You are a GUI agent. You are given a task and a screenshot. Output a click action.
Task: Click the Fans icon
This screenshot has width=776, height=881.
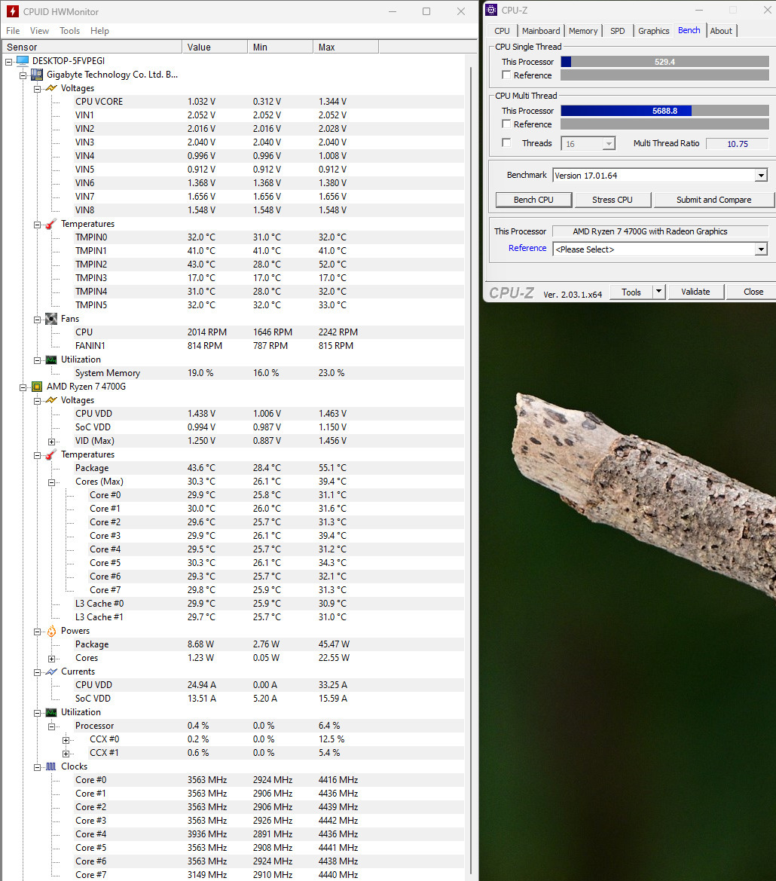(x=51, y=319)
